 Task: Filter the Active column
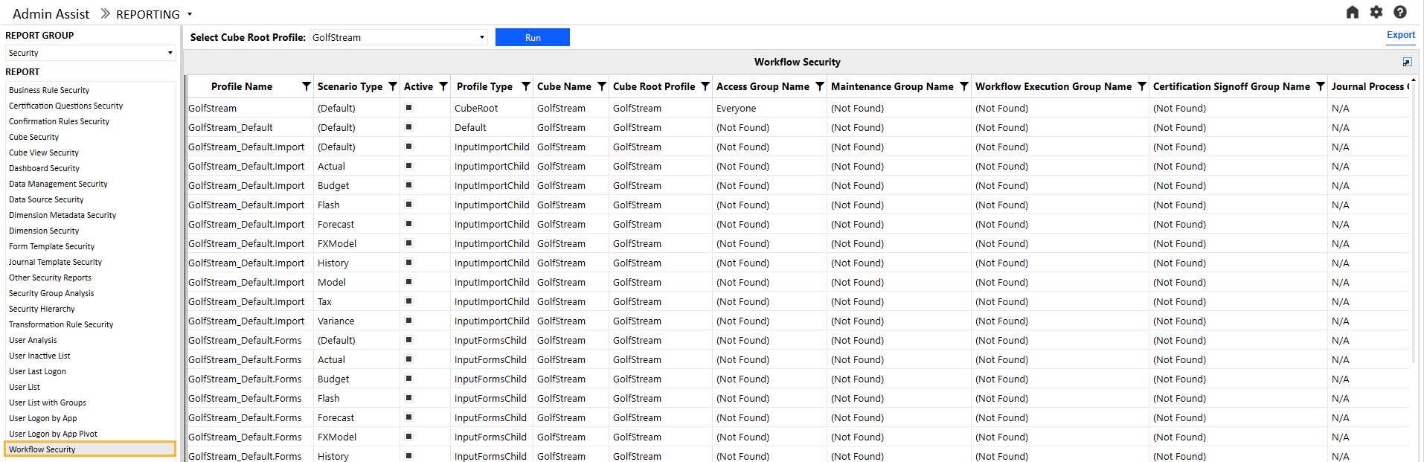(443, 87)
